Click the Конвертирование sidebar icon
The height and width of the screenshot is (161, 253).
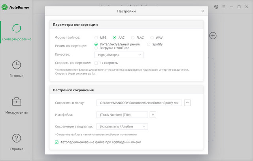(x=17, y=28)
